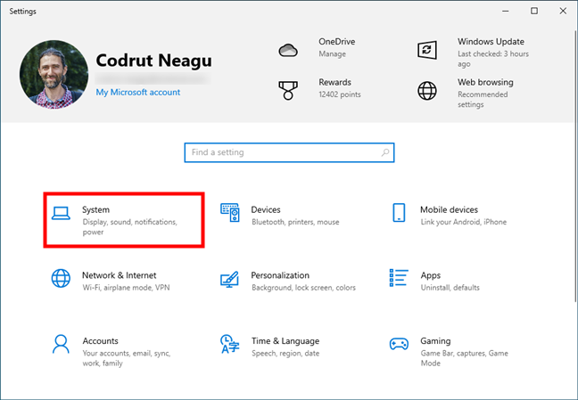Click the search magnifier icon
578x400 pixels.
coord(385,152)
